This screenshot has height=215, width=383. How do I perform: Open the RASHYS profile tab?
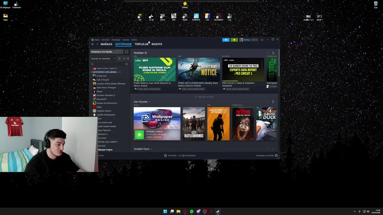pos(157,44)
